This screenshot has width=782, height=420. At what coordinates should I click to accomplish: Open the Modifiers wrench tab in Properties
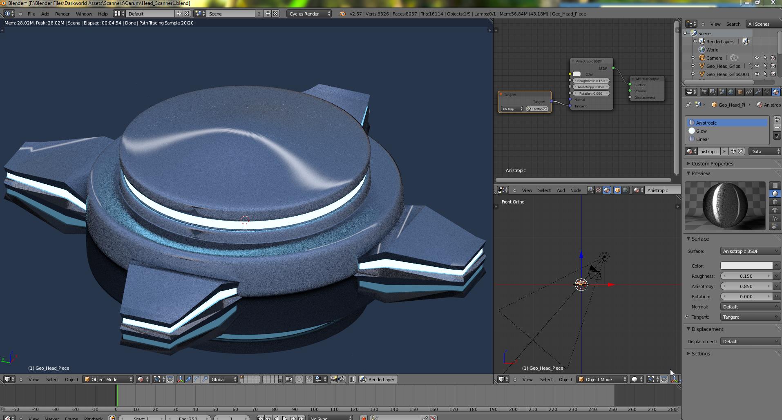[x=758, y=92]
